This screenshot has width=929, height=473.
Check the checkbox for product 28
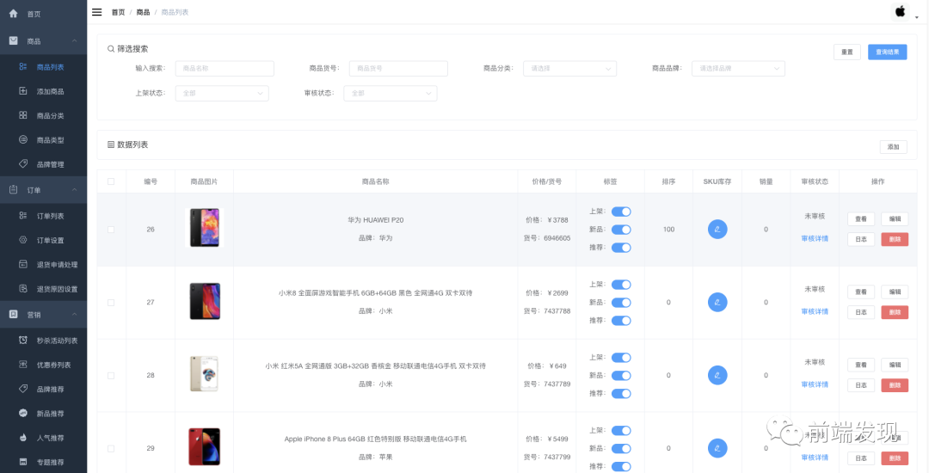coord(111,375)
